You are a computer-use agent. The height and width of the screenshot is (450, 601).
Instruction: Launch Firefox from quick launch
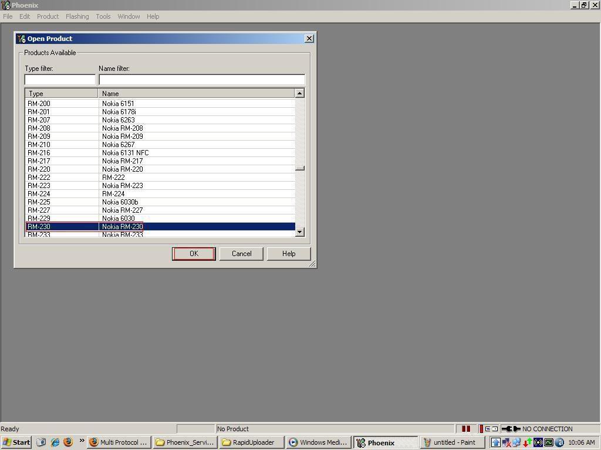click(68, 442)
